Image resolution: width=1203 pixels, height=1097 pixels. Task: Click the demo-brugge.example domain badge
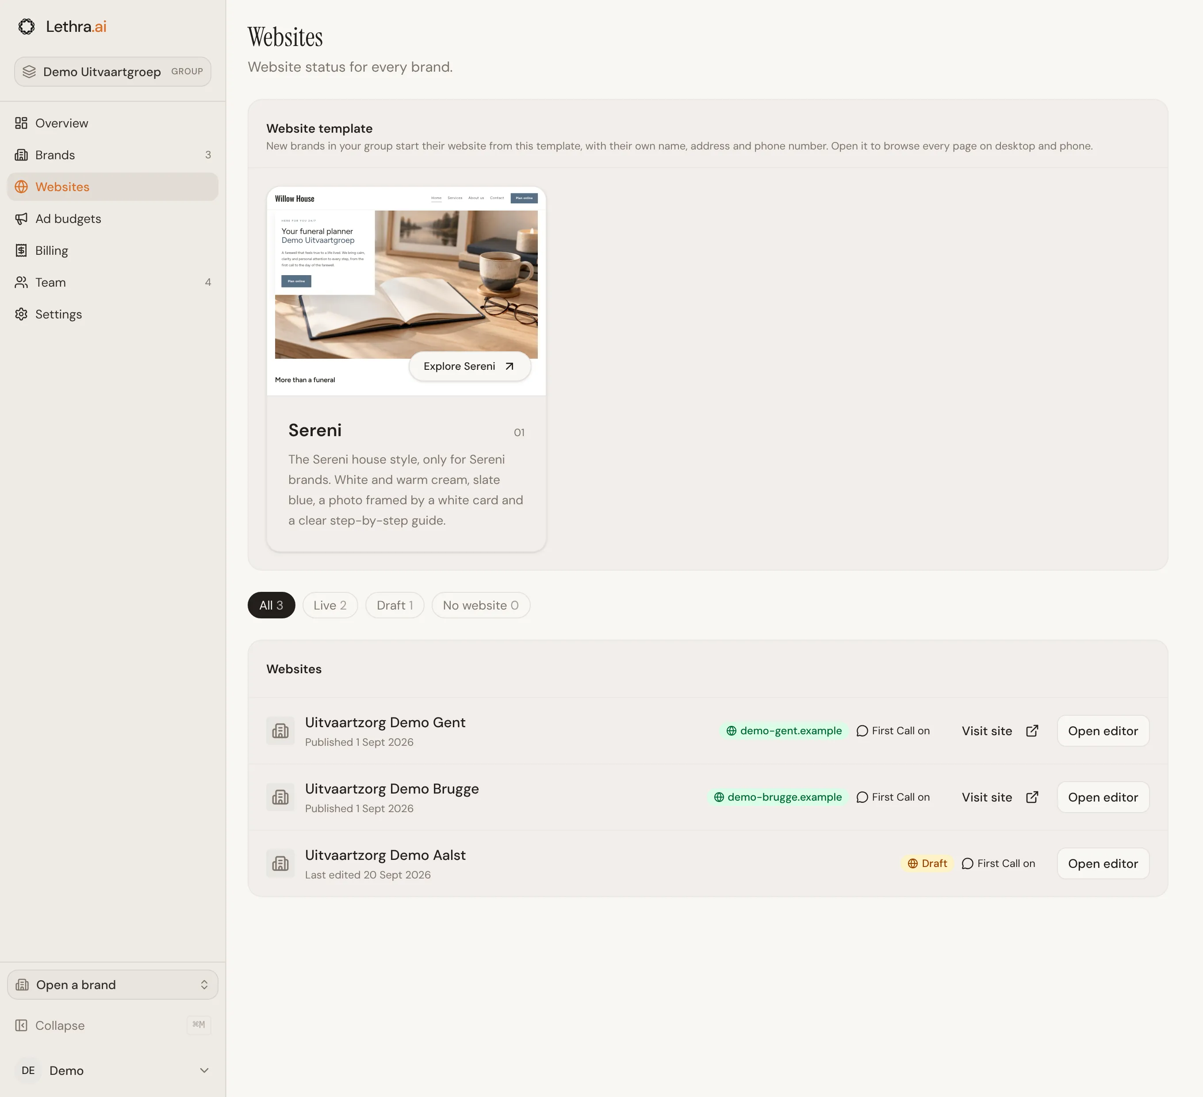click(x=778, y=797)
